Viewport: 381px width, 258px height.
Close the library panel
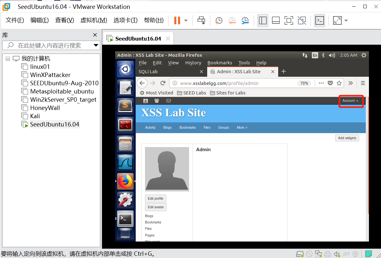pyautogui.click(x=95, y=35)
